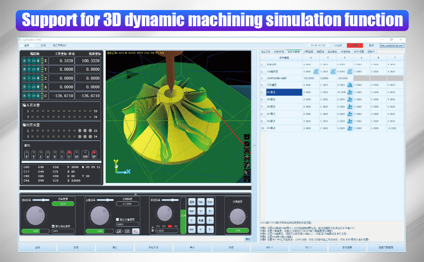Click the down-arrow icon in 3D view toolbar
This screenshot has height=262, width=424.
coord(247,136)
